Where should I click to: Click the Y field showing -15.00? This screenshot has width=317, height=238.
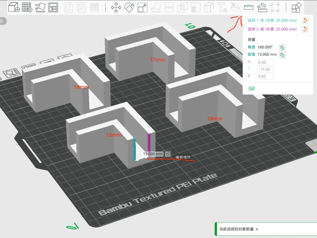click(266, 69)
